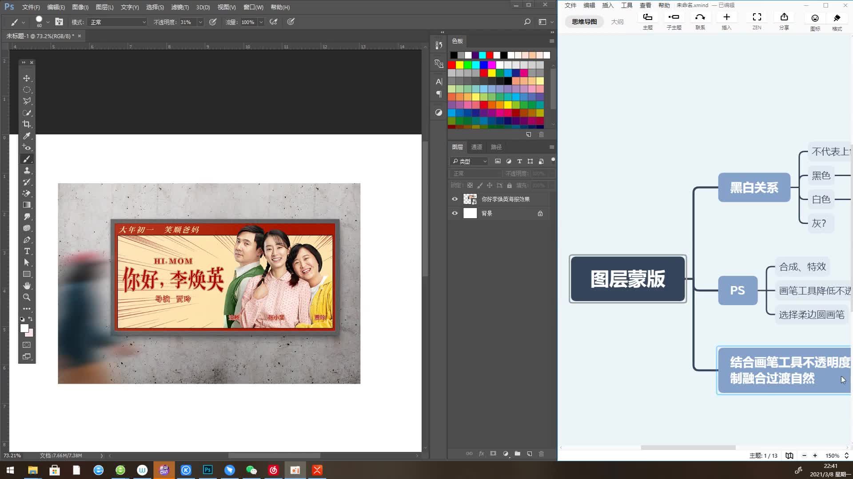The width and height of the screenshot is (853, 479).
Task: Open the Photoshop 滤镜(T) menu
Action: 180,7
